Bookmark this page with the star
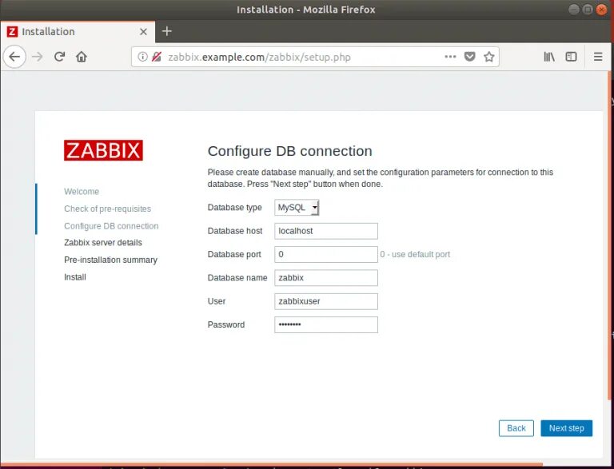The height and width of the screenshot is (469, 614). click(x=488, y=57)
